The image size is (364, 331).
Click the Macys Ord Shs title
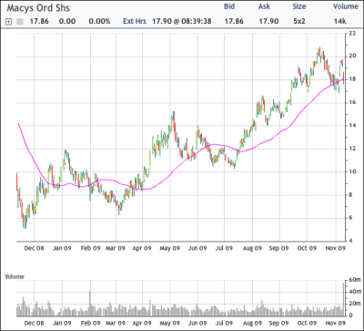38,8
